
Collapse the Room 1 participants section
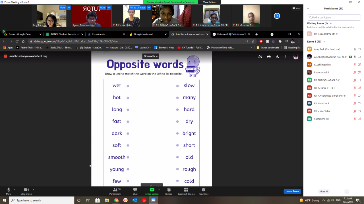click(324, 42)
